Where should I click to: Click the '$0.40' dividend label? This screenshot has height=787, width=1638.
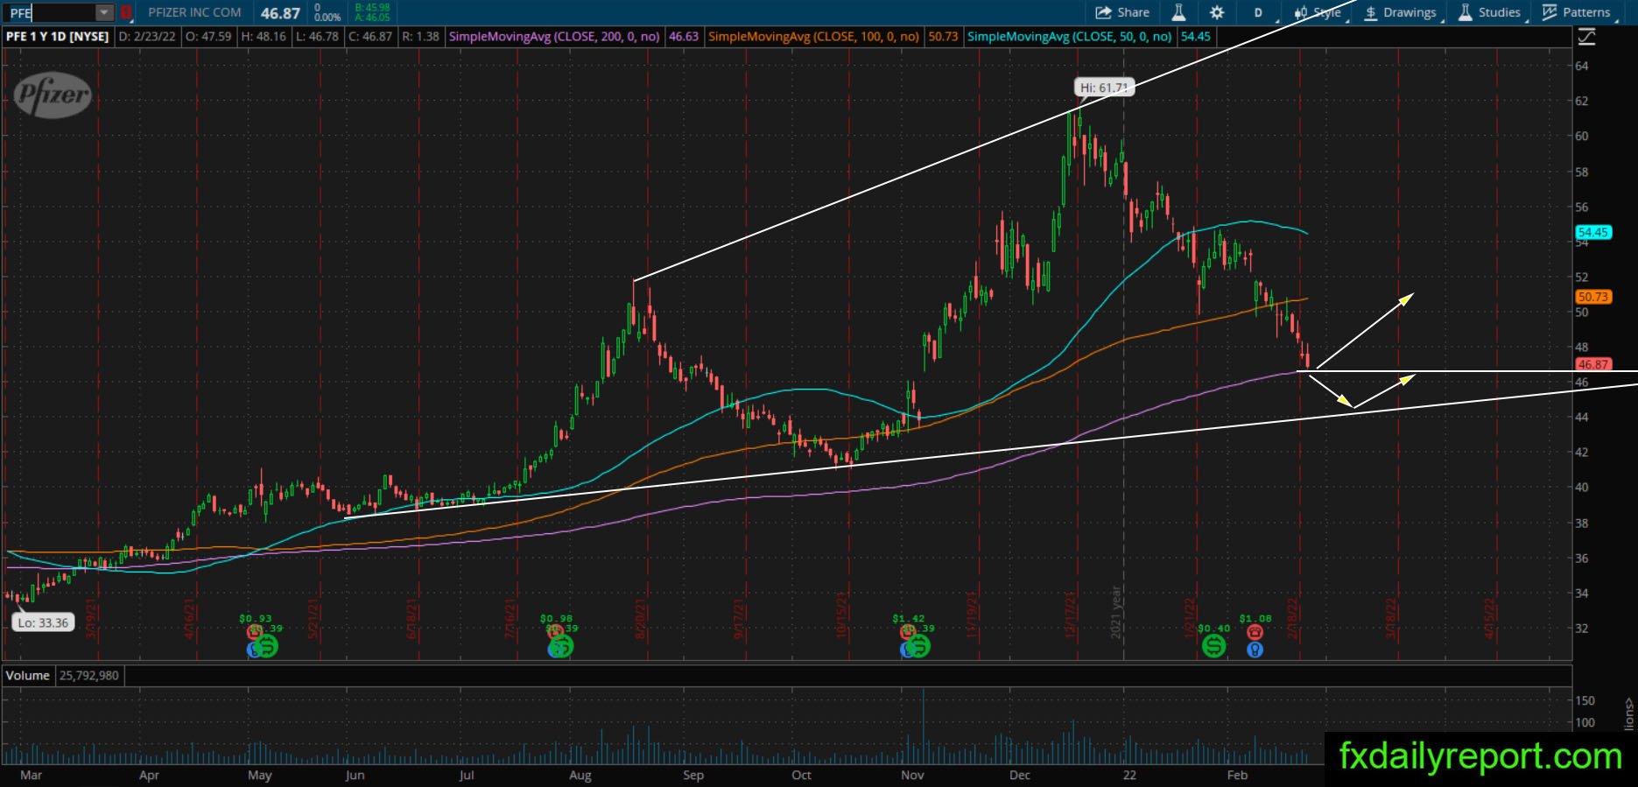tap(1214, 629)
